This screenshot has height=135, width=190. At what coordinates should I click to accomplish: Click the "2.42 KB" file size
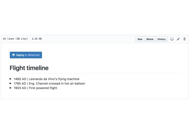[x=37, y=39]
